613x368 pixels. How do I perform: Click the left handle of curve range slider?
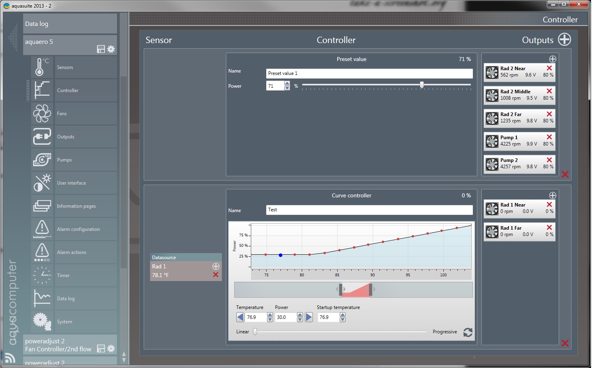340,289
